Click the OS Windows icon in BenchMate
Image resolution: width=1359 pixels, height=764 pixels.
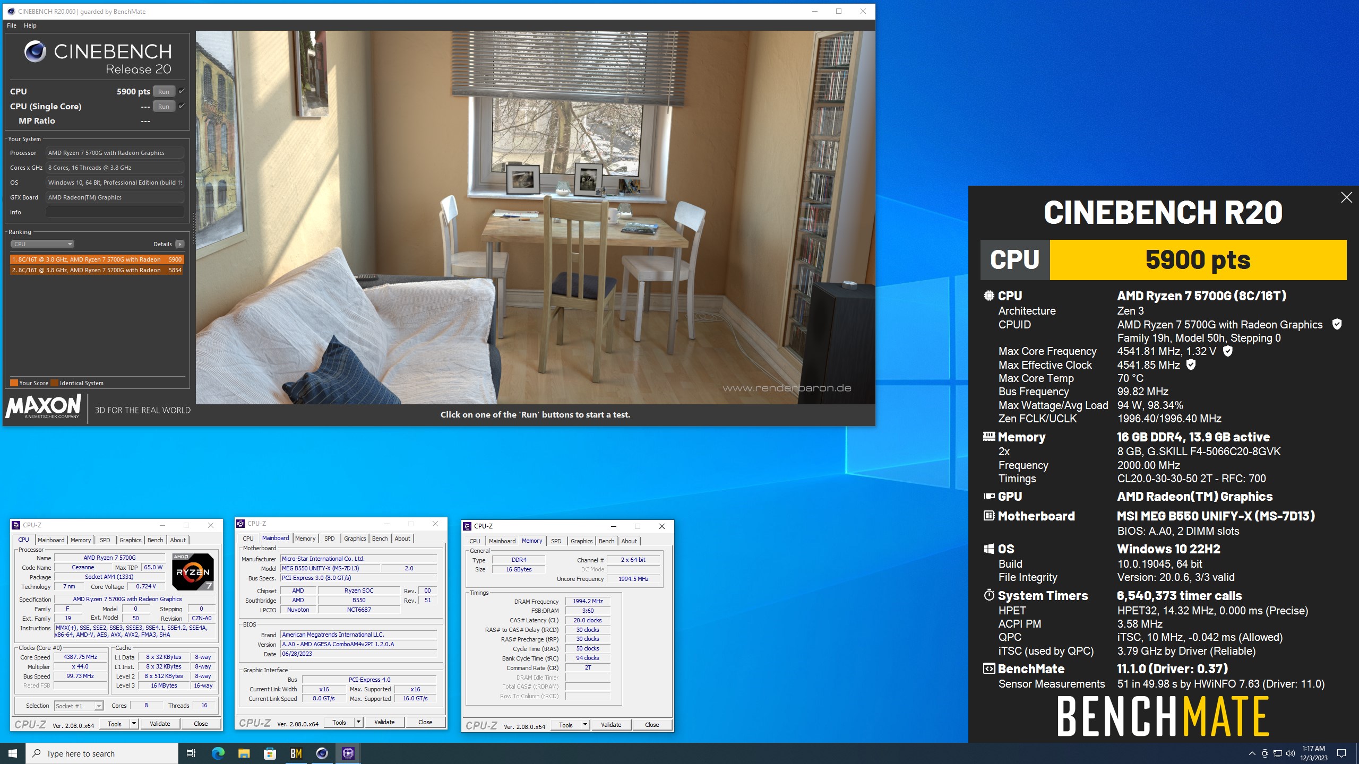(x=988, y=549)
